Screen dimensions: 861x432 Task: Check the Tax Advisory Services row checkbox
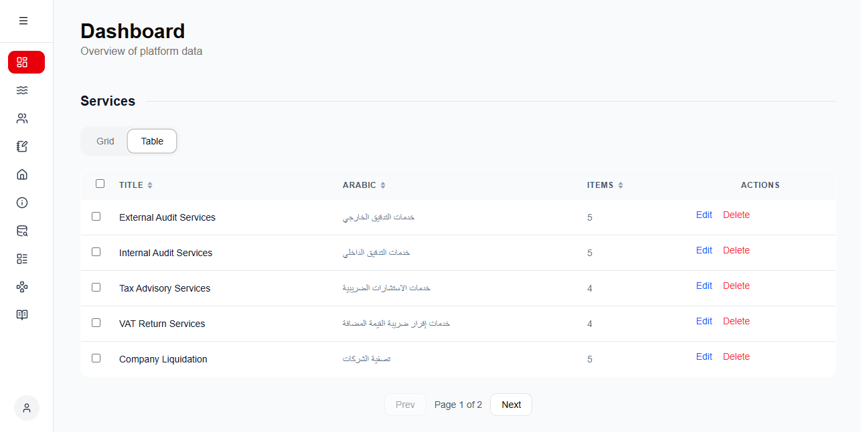96,287
